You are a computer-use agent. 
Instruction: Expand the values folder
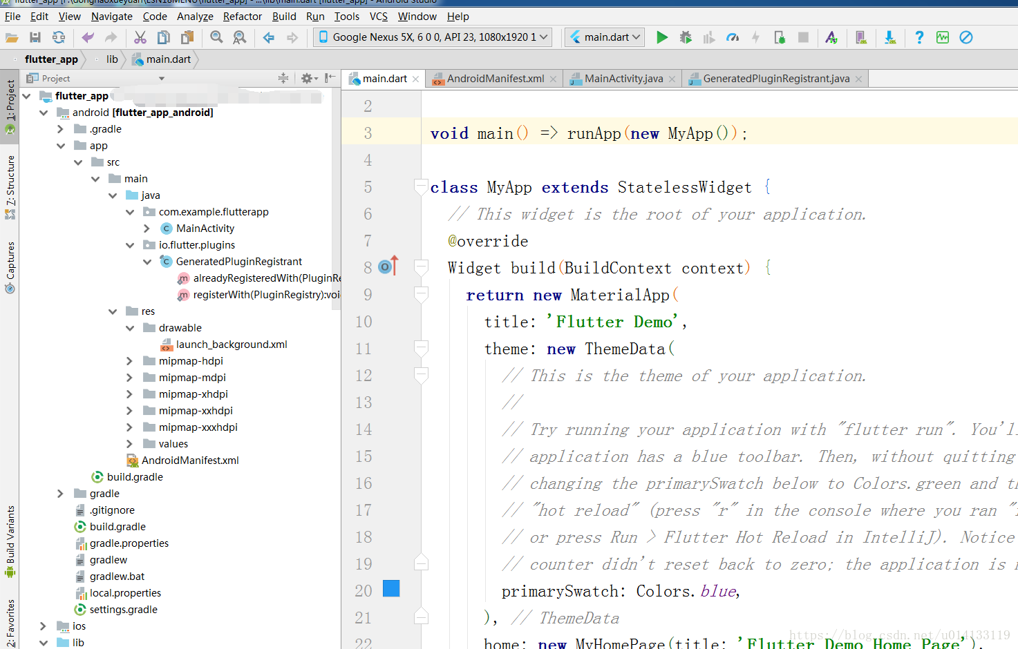(129, 444)
